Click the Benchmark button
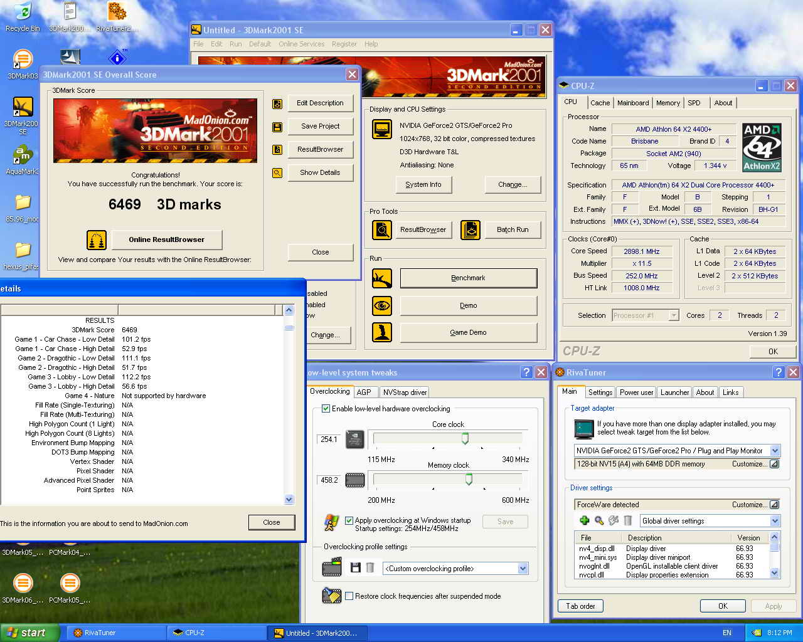 (x=469, y=278)
